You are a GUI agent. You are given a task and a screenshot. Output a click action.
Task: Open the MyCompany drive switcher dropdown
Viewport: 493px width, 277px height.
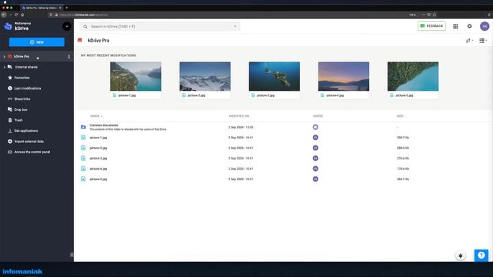coord(66,26)
